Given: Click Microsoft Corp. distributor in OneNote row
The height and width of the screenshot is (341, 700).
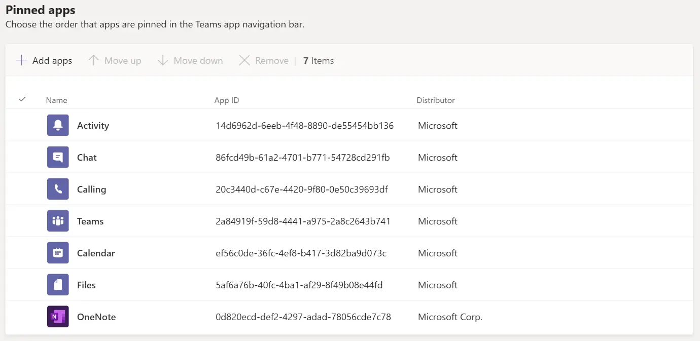Looking at the screenshot, I should pos(450,317).
